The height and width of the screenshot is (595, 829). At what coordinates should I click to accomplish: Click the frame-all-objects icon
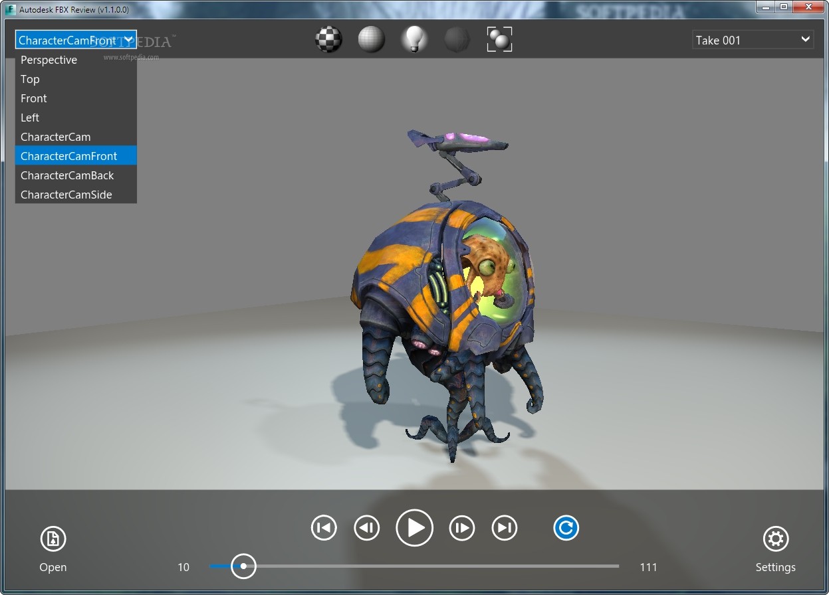click(499, 40)
